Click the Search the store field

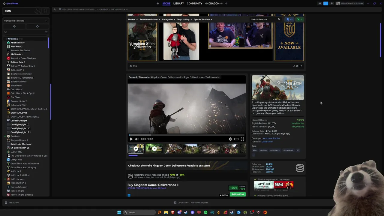(x=263, y=19)
